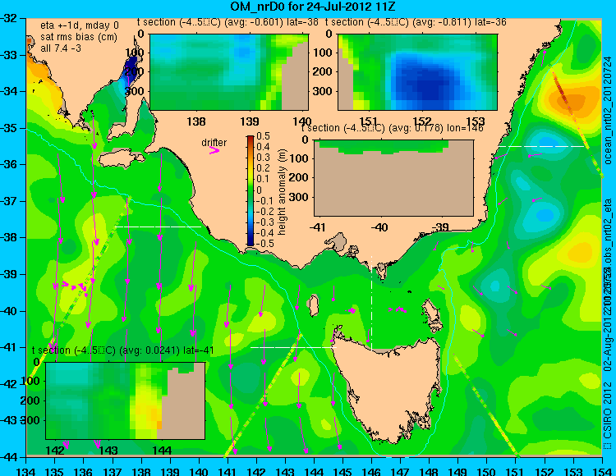This screenshot has width=616, height=476.
Task: Click the white dashed section line near 152E
Action: pos(542,146)
